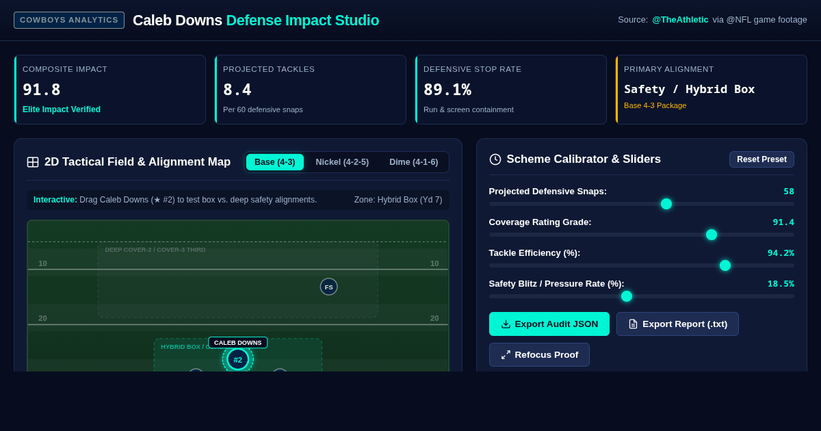Viewport: 821px width, 431px height.
Task: Click the 'Safety / Hybrid Box' alignment value
Action: (x=690, y=89)
